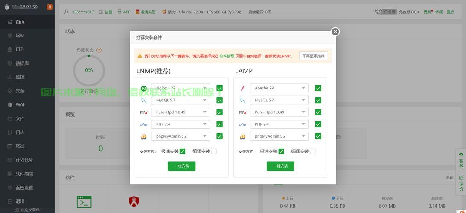Open LAMP MySQL 5.7 version dropdown

pyautogui.click(x=279, y=100)
